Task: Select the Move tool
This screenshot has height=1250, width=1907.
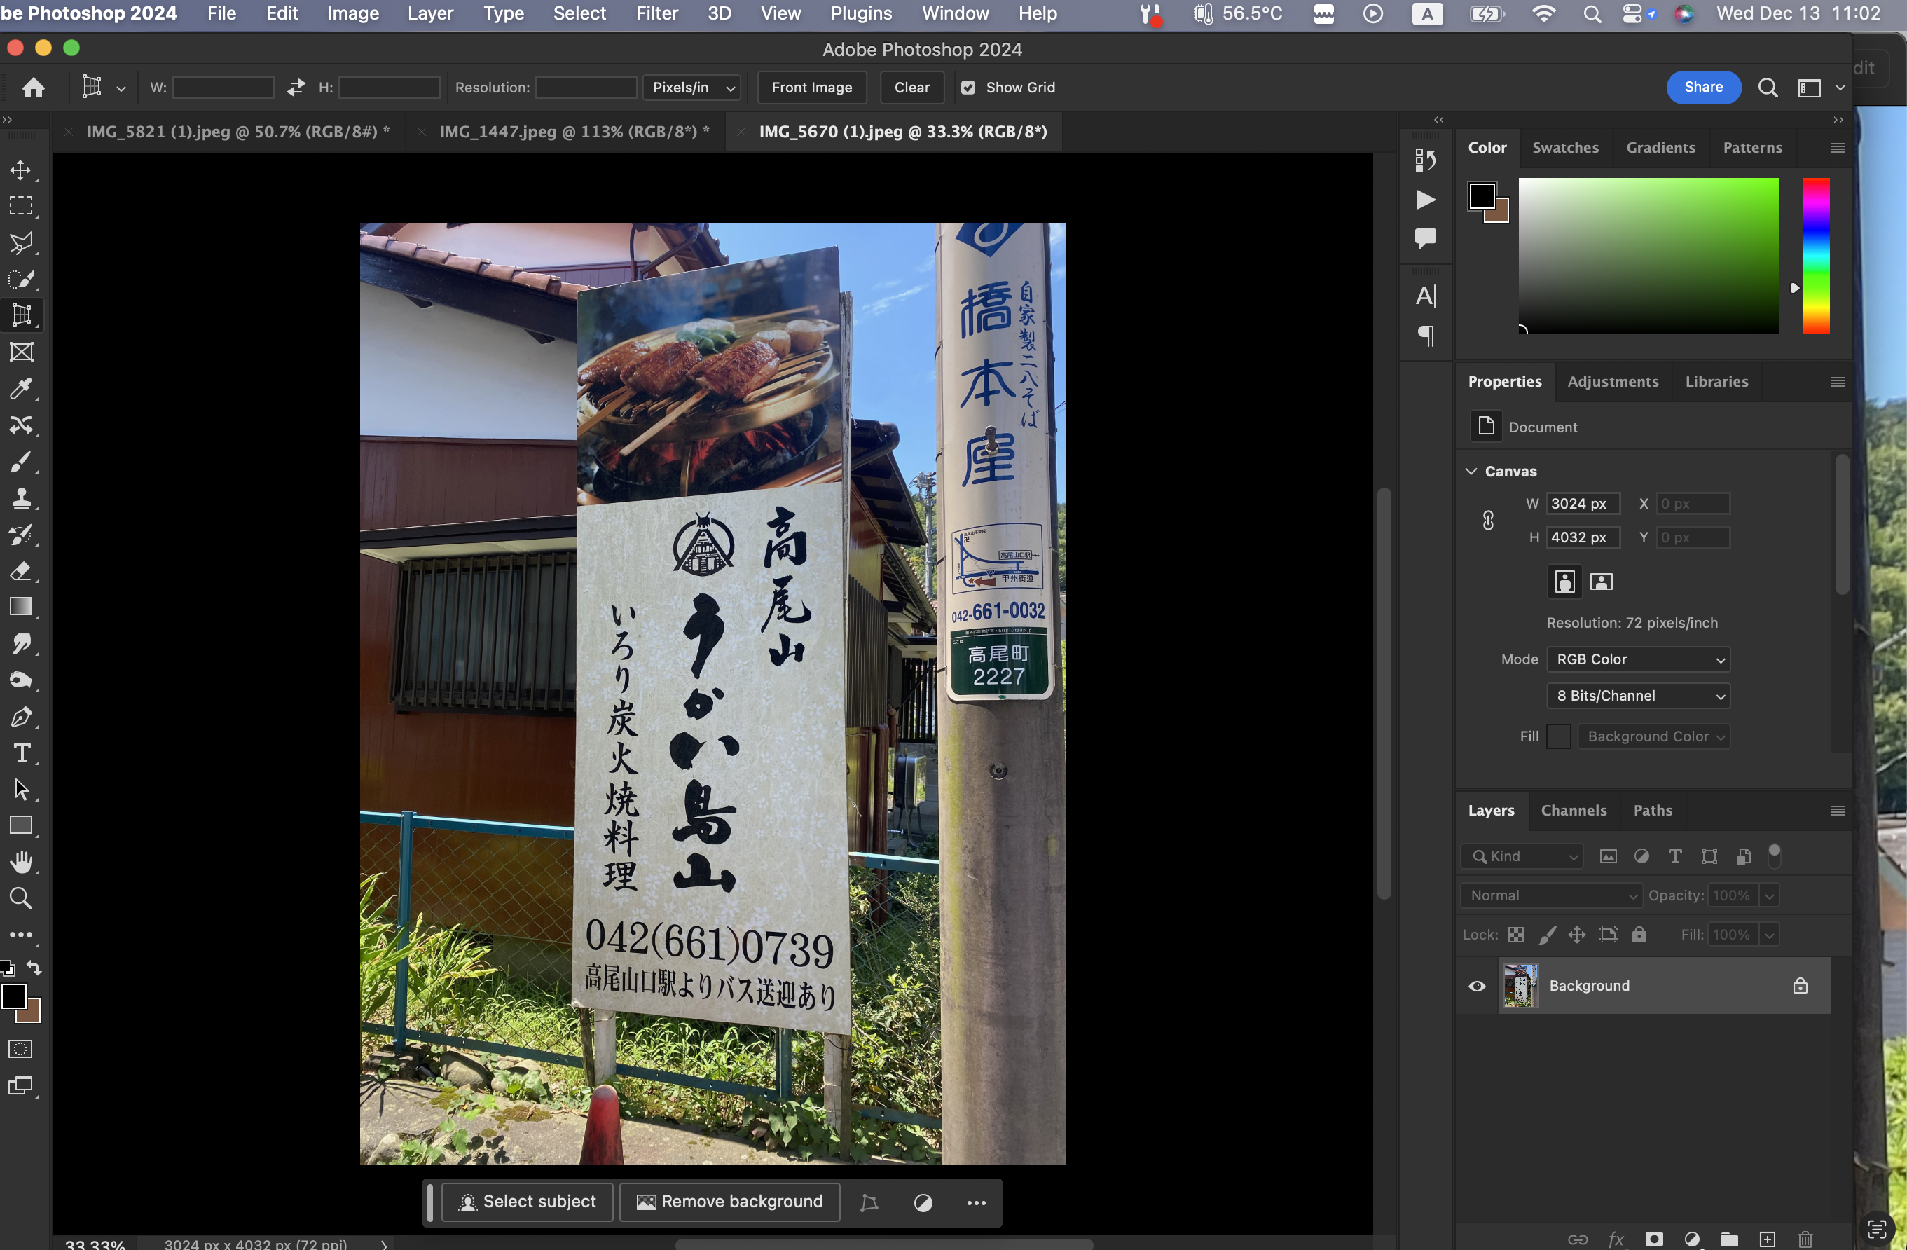Action: (21, 170)
